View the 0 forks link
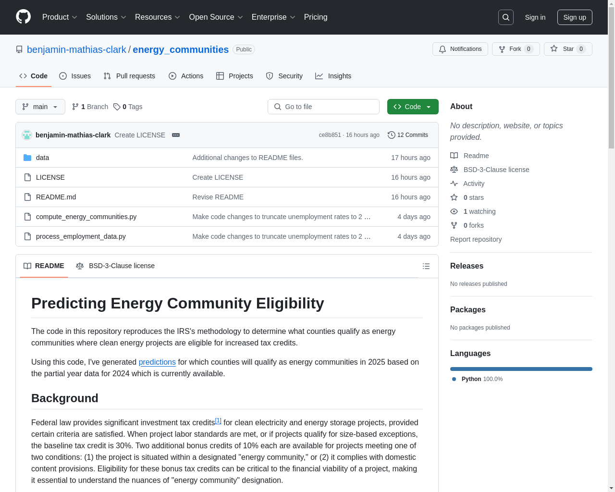 coord(467,225)
